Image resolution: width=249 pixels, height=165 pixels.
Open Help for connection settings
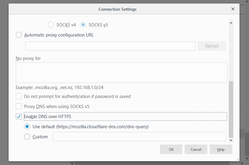(221, 150)
